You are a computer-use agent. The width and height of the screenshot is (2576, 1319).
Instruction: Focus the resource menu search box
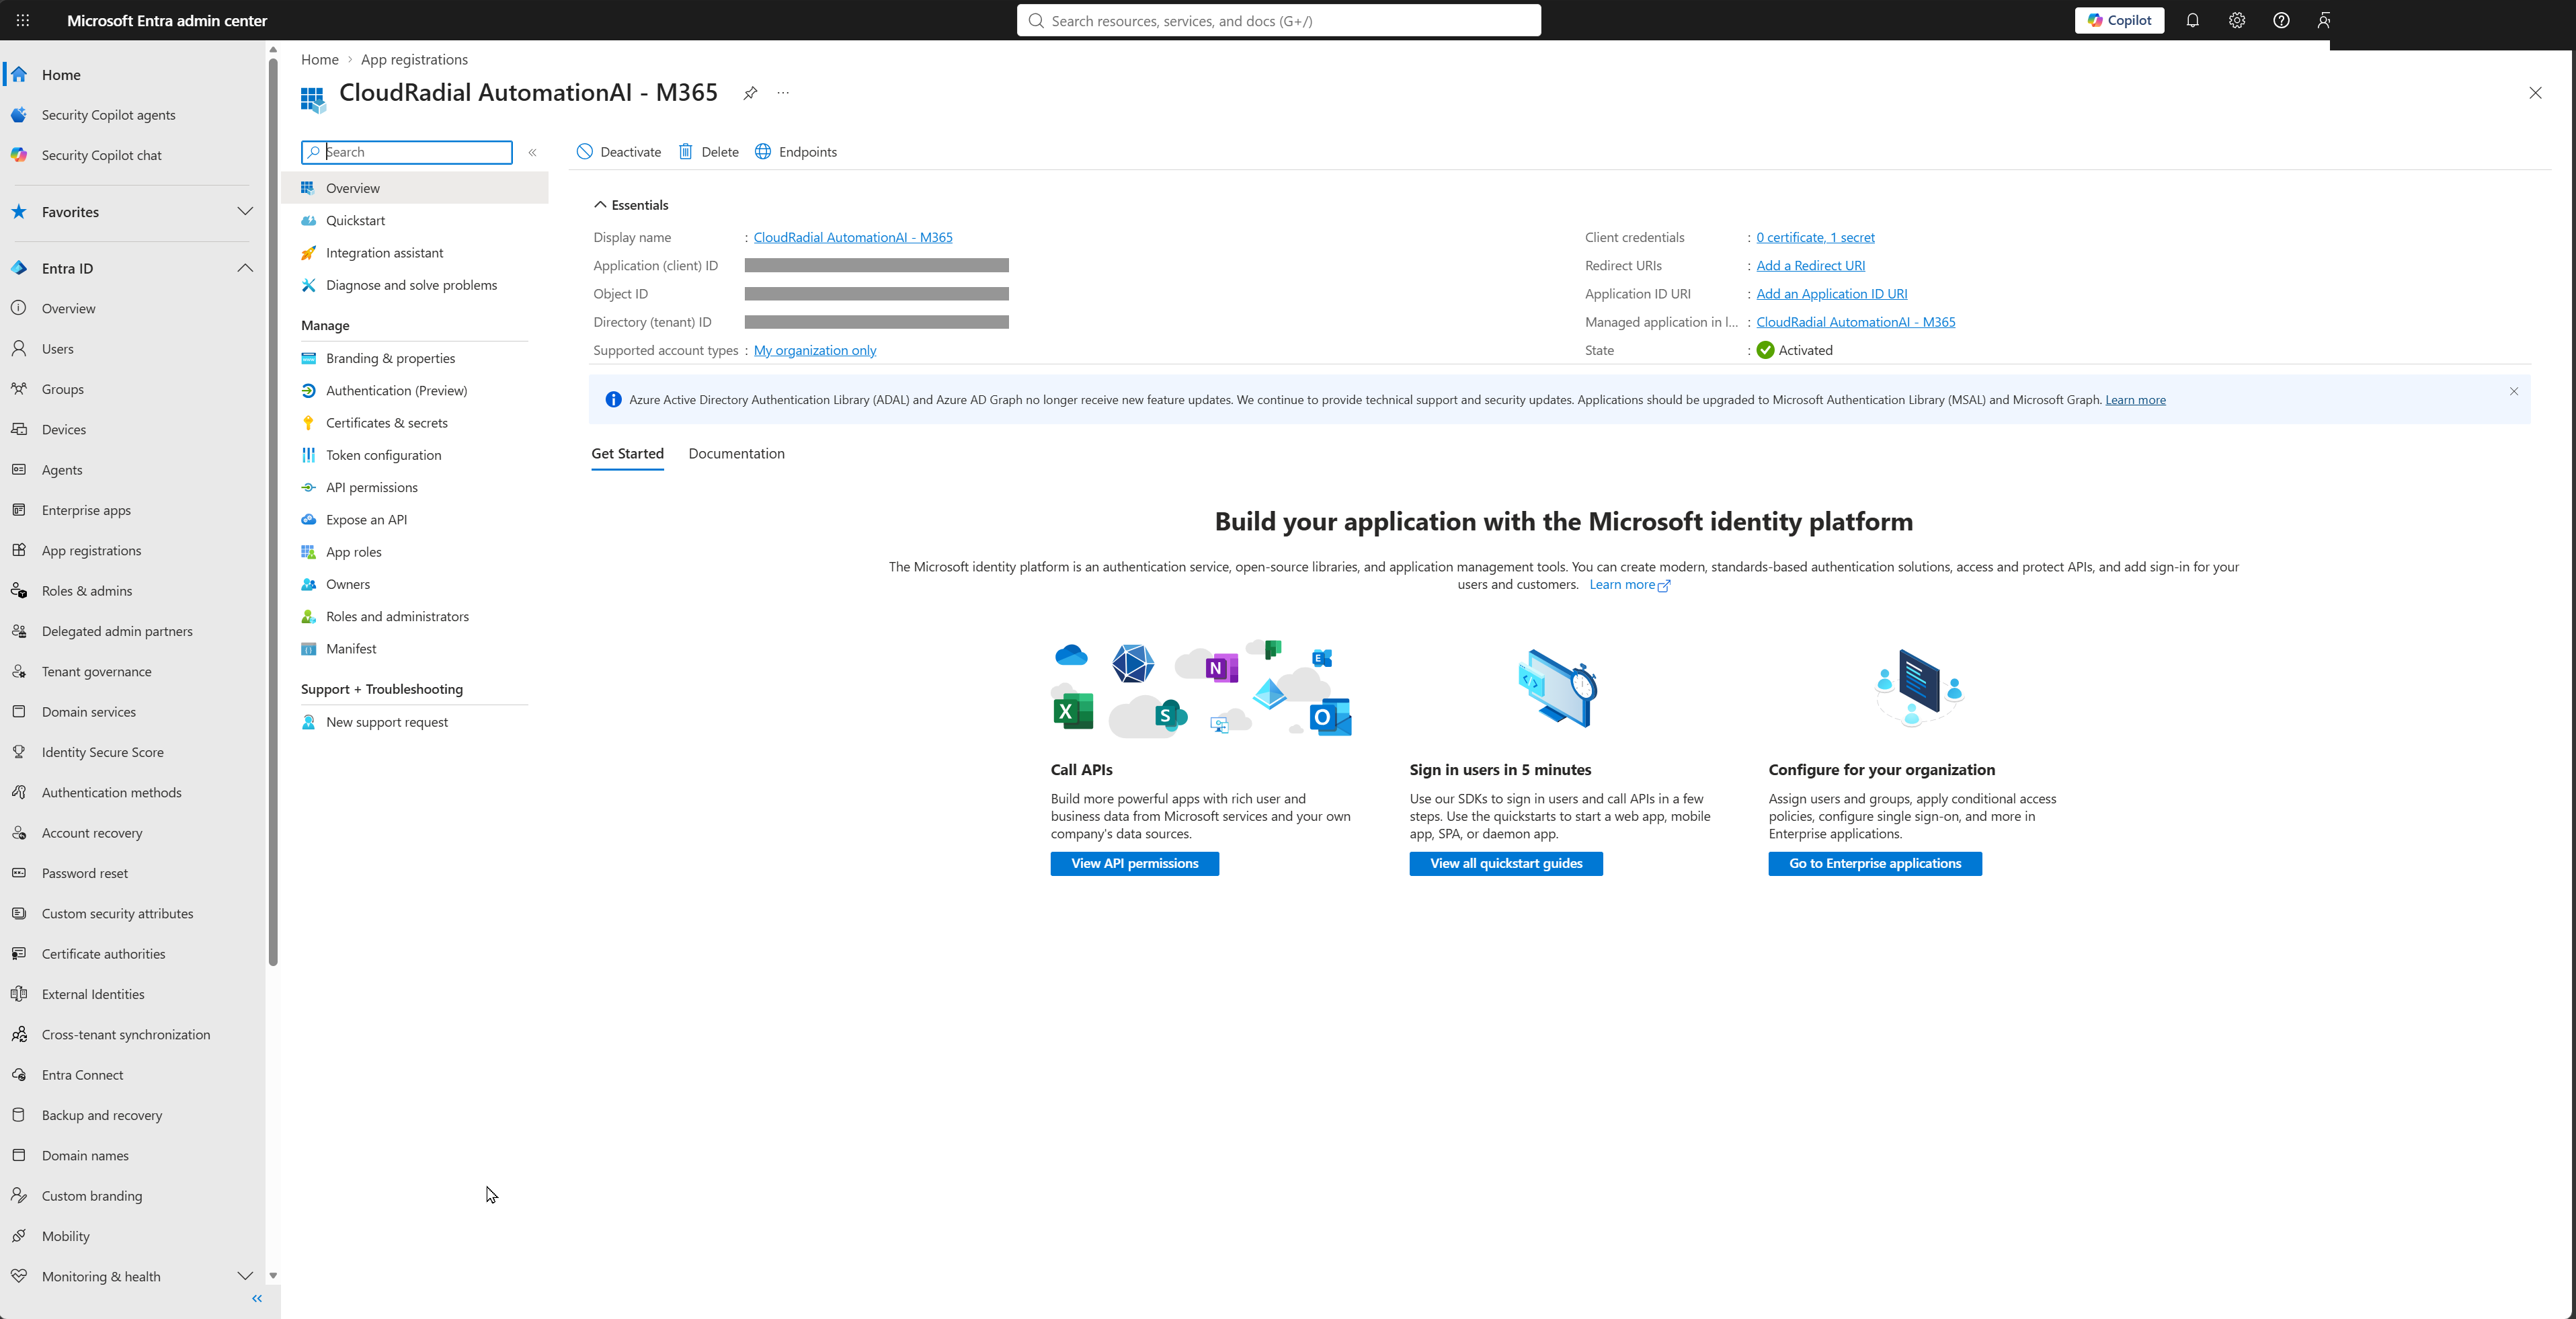click(x=407, y=152)
